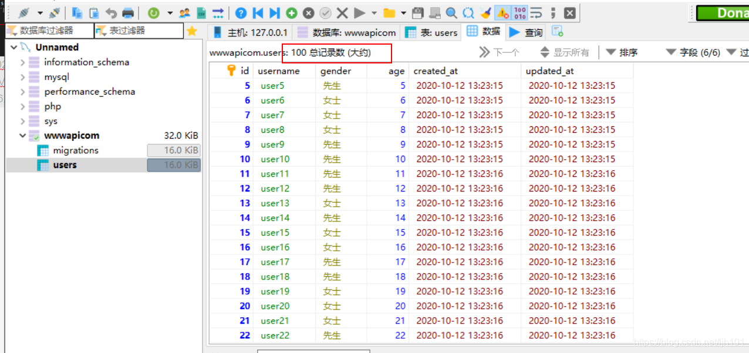Open the session manager dropdown arrow
This screenshot has height=353, width=749.
(39, 12)
